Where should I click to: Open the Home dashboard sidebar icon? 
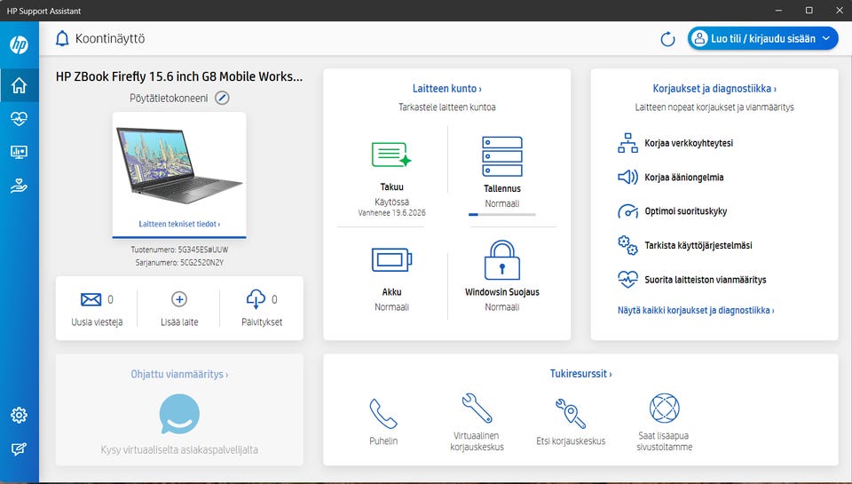click(19, 85)
